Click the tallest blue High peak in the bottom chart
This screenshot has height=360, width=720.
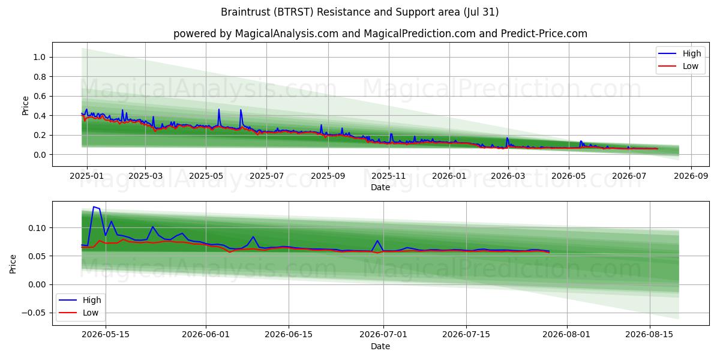[94, 207]
